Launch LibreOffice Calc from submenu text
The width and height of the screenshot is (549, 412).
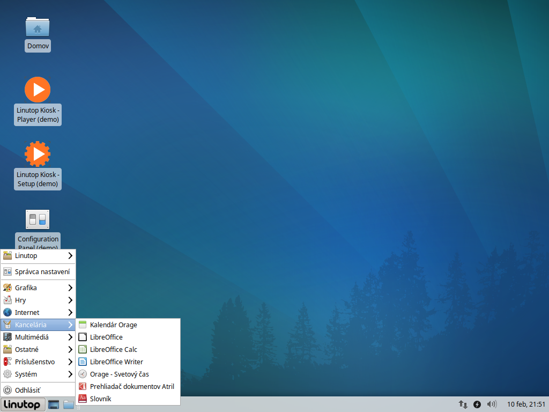pyautogui.click(x=114, y=350)
